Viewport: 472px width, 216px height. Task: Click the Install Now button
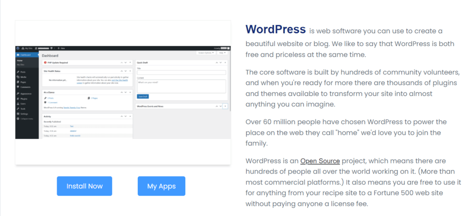[x=84, y=186]
